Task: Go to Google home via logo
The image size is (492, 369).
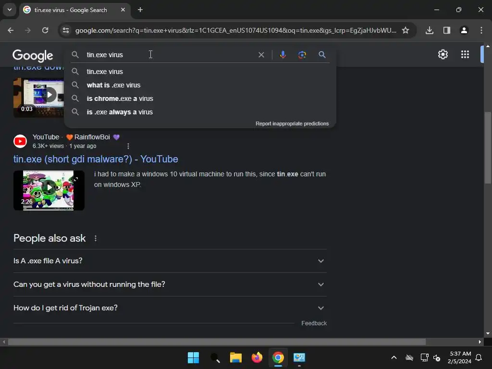Action: tap(33, 56)
